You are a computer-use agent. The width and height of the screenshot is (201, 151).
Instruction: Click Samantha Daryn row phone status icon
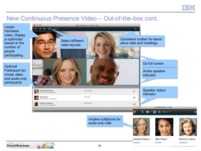click(x=134, y=91)
